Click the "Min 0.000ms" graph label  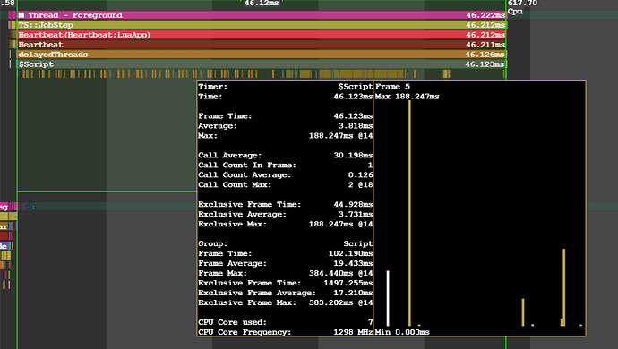pos(402,333)
